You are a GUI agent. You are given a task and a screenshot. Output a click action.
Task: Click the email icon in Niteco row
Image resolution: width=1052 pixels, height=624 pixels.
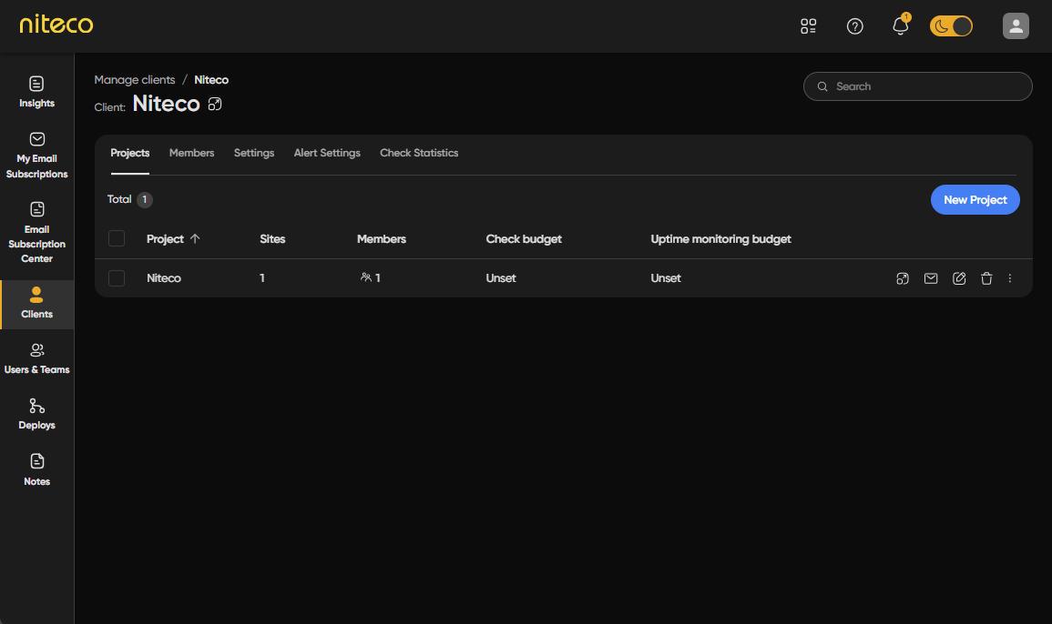(x=931, y=279)
